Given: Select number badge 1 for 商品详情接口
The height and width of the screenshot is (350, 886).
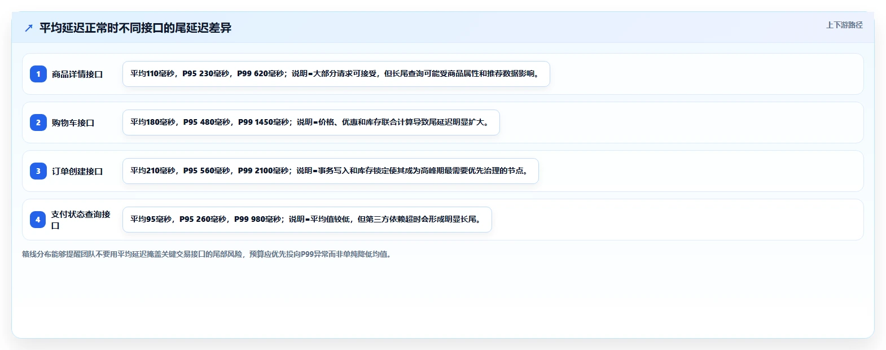Looking at the screenshot, I should pos(38,74).
